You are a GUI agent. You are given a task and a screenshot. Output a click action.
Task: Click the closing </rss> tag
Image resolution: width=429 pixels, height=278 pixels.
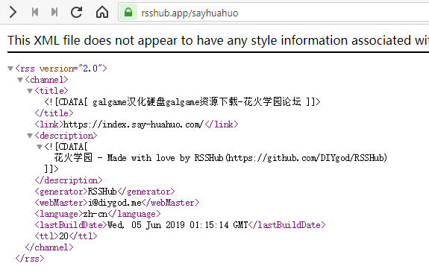coord(30,259)
